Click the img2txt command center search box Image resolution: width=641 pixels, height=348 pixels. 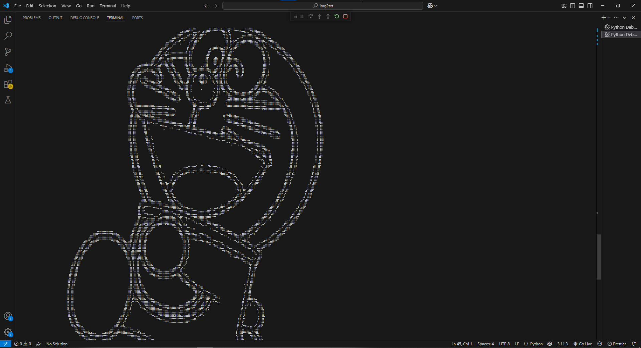click(x=323, y=6)
